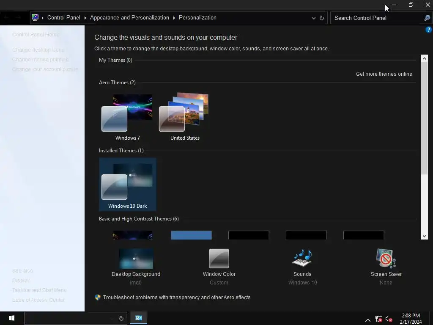Click the taskbar address refresh icon
The height and width of the screenshot is (325, 433).
click(x=121, y=318)
